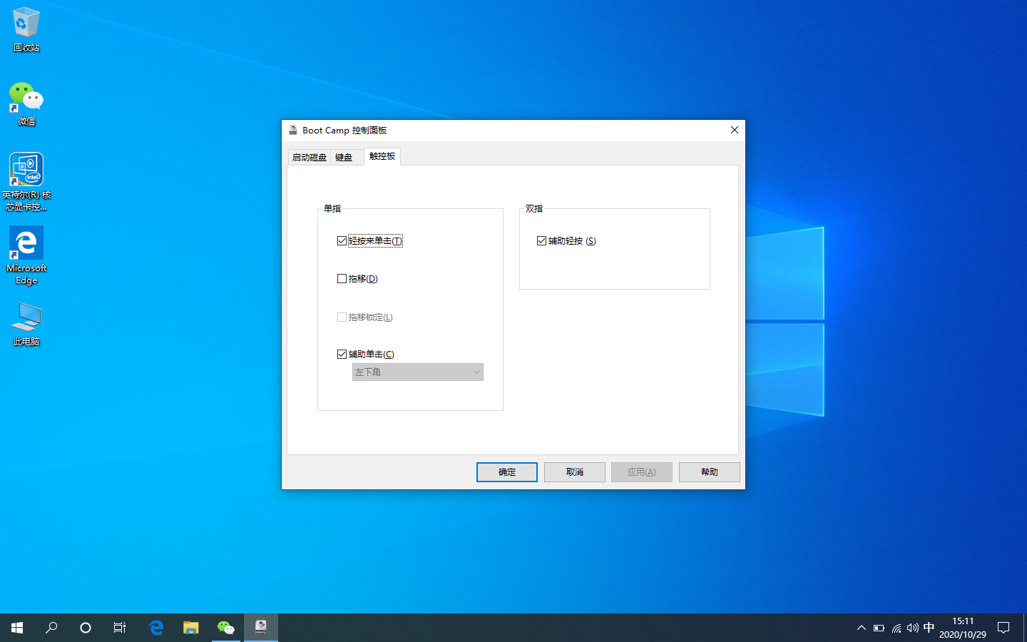Open WeChat from the desktop

tap(26, 96)
